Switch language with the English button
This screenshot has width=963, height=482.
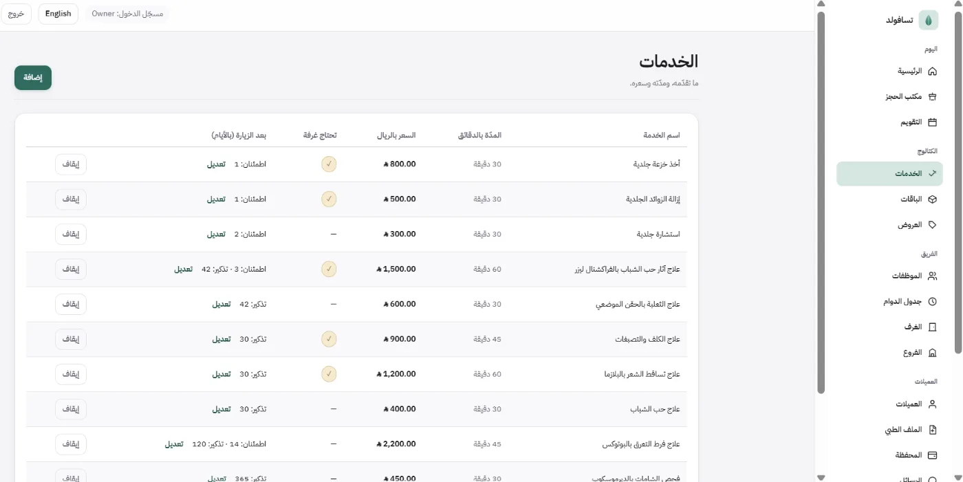pyautogui.click(x=58, y=14)
